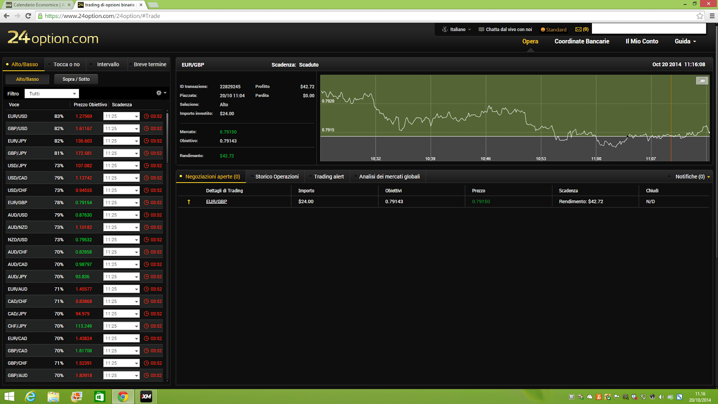Viewport: 718px width, 404px height.
Task: Click the up arrow on EUR/GBP trade
Action: [189, 202]
